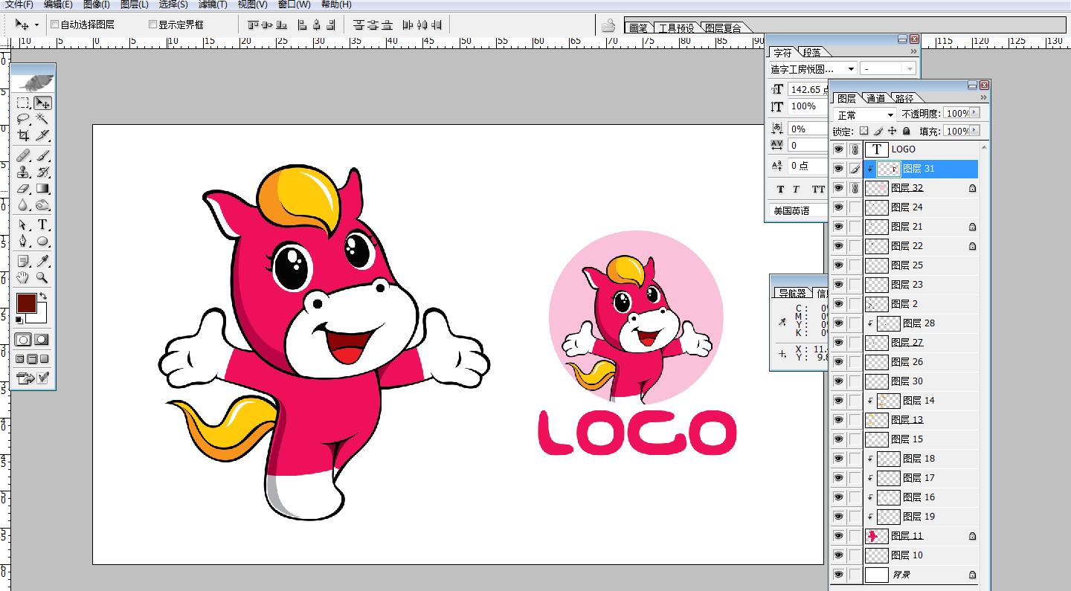Image resolution: width=1071 pixels, height=591 pixels.
Task: Select the Crop tool
Action: [24, 135]
